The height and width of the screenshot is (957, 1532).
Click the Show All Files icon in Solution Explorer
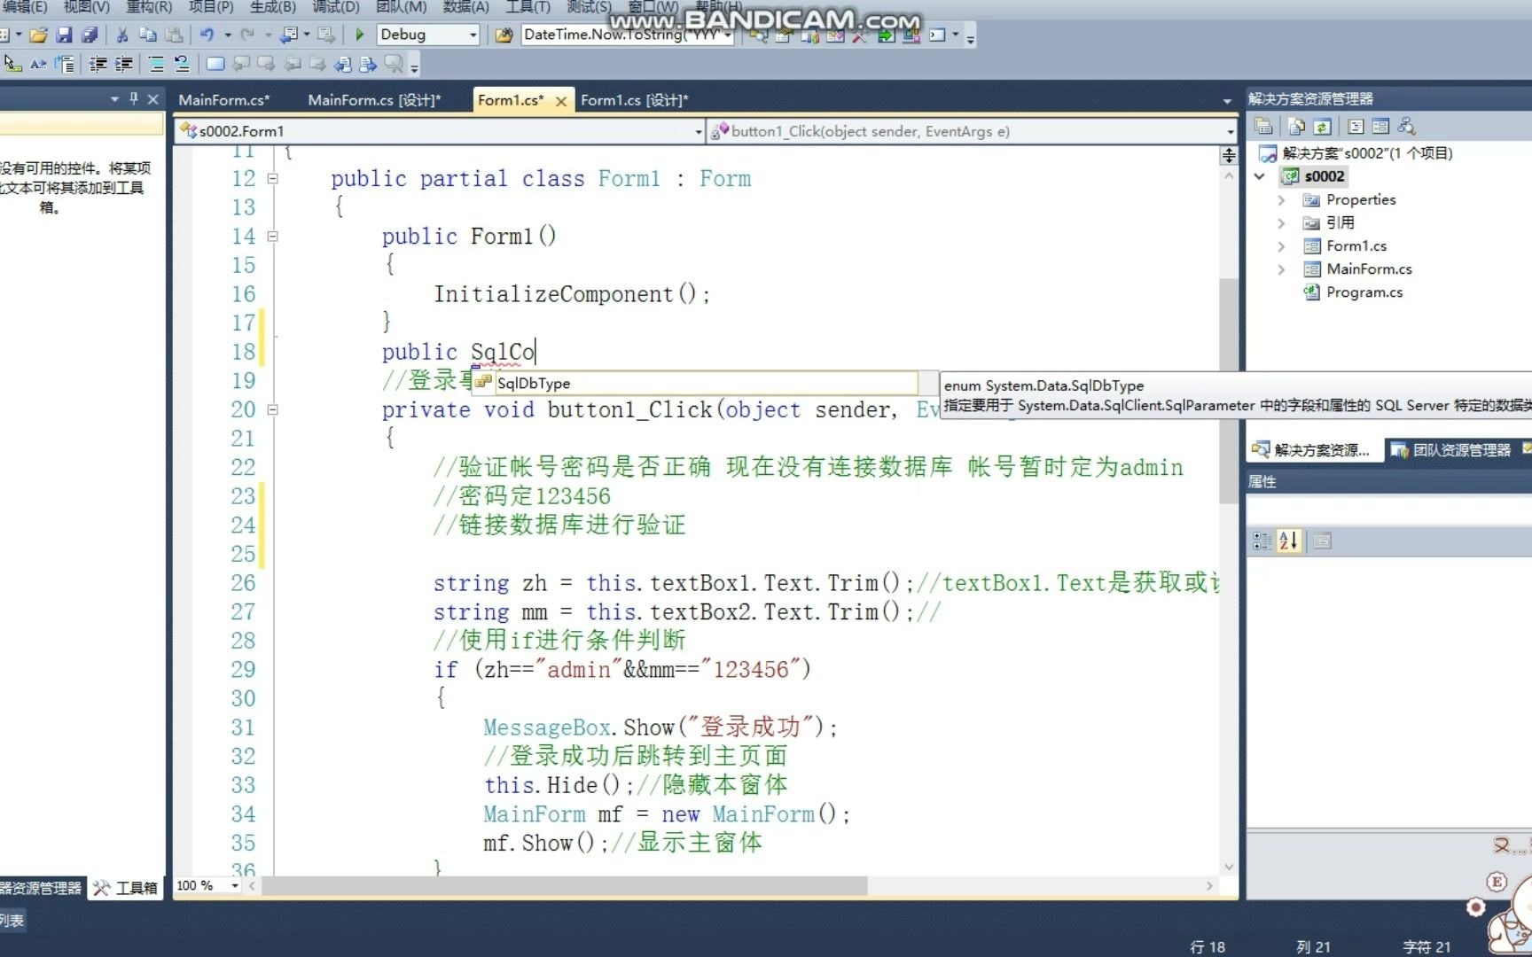1295,126
